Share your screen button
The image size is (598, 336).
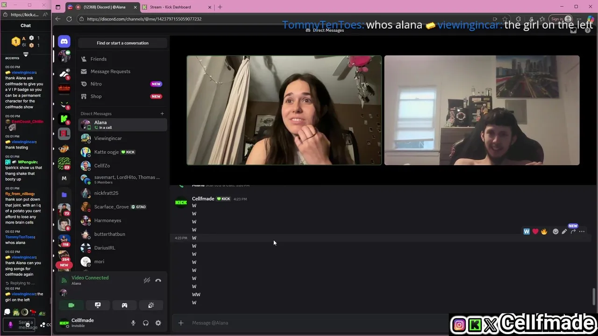pyautogui.click(x=98, y=305)
